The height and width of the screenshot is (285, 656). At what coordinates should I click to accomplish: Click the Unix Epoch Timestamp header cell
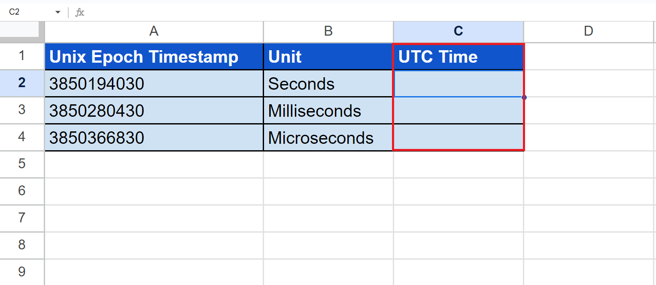pyautogui.click(x=154, y=57)
